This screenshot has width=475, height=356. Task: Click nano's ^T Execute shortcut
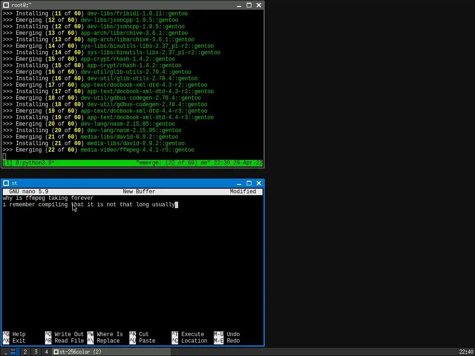pos(188,334)
